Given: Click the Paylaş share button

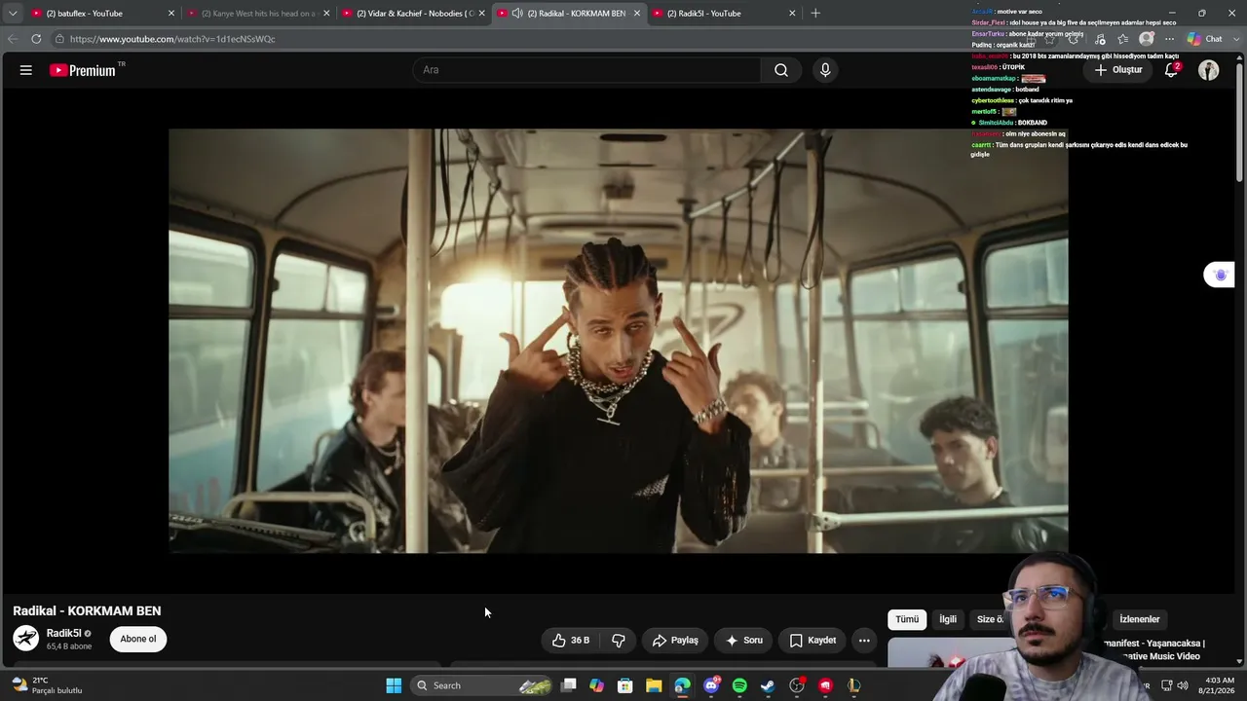Looking at the screenshot, I should pyautogui.click(x=675, y=641).
